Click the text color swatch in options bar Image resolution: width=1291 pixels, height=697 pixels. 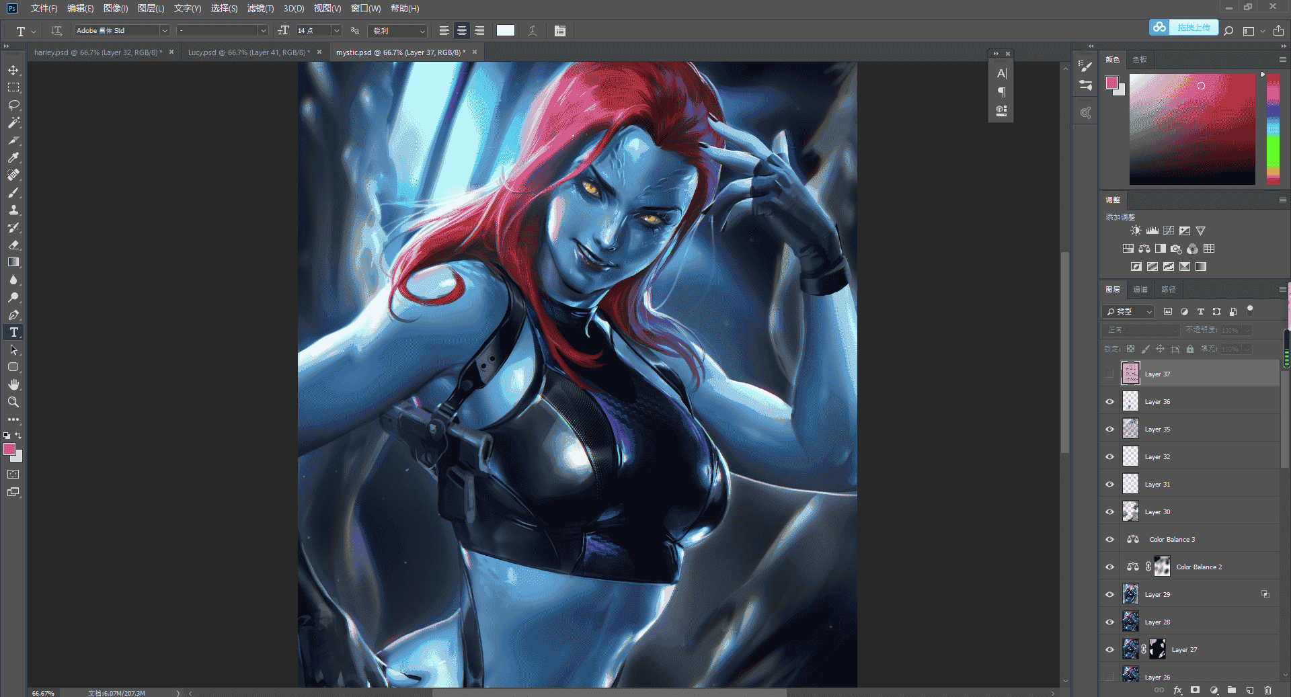coord(506,30)
